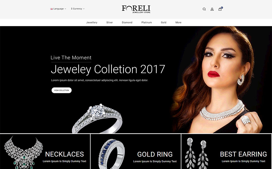Click the Jeweley Colletion 2017 headline
Screen dimensions: 272x169
pyautogui.click(x=108, y=69)
